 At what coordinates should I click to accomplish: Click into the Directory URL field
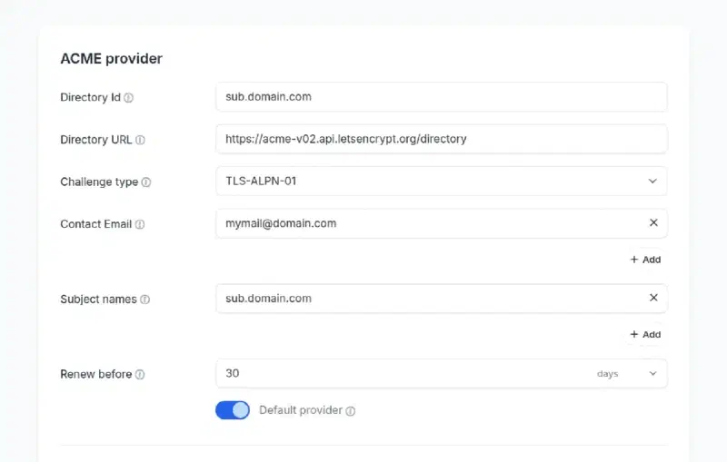point(441,139)
